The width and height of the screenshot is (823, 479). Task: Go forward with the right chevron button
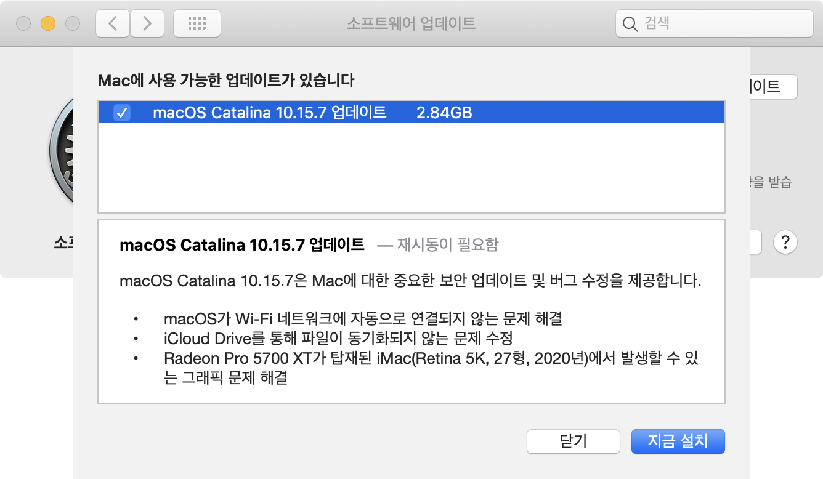pos(147,23)
